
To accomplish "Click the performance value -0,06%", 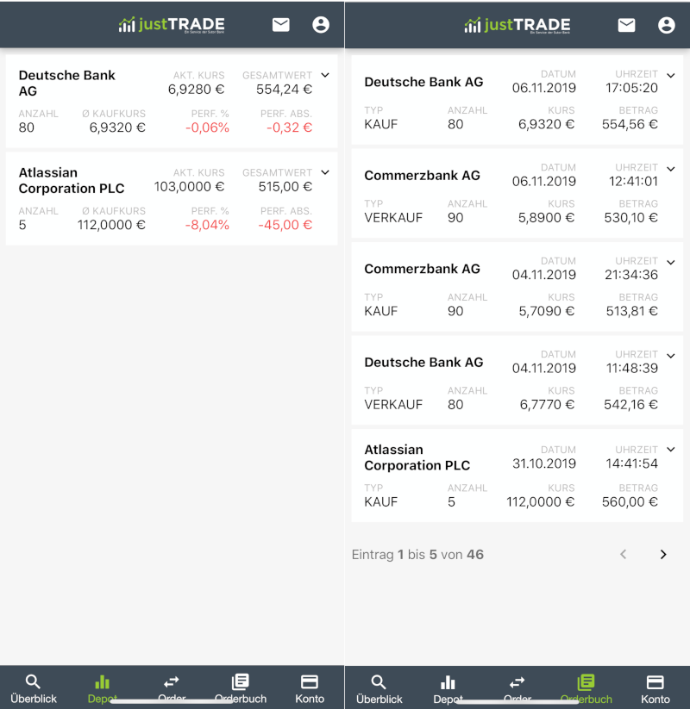I will click(207, 127).
